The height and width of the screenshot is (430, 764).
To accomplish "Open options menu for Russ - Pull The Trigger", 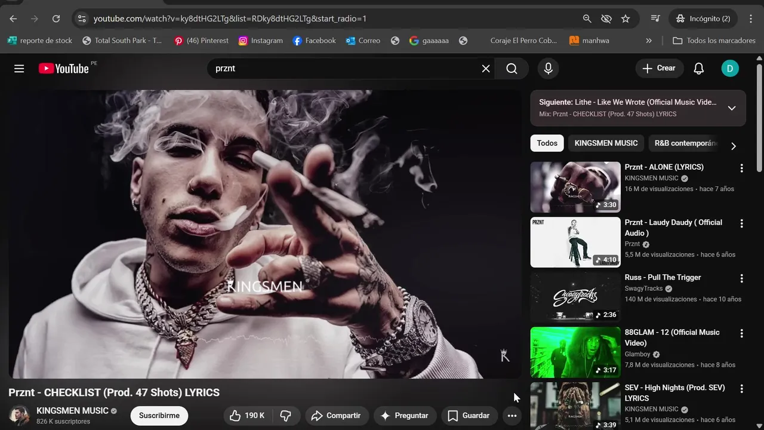I will (741, 278).
